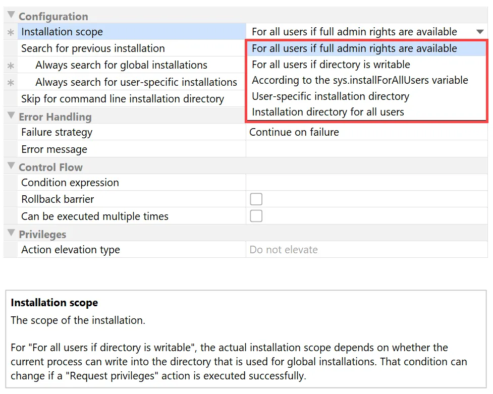Collapse the Configuration section
Image resolution: width=493 pixels, height=394 pixels.
click(x=11, y=16)
